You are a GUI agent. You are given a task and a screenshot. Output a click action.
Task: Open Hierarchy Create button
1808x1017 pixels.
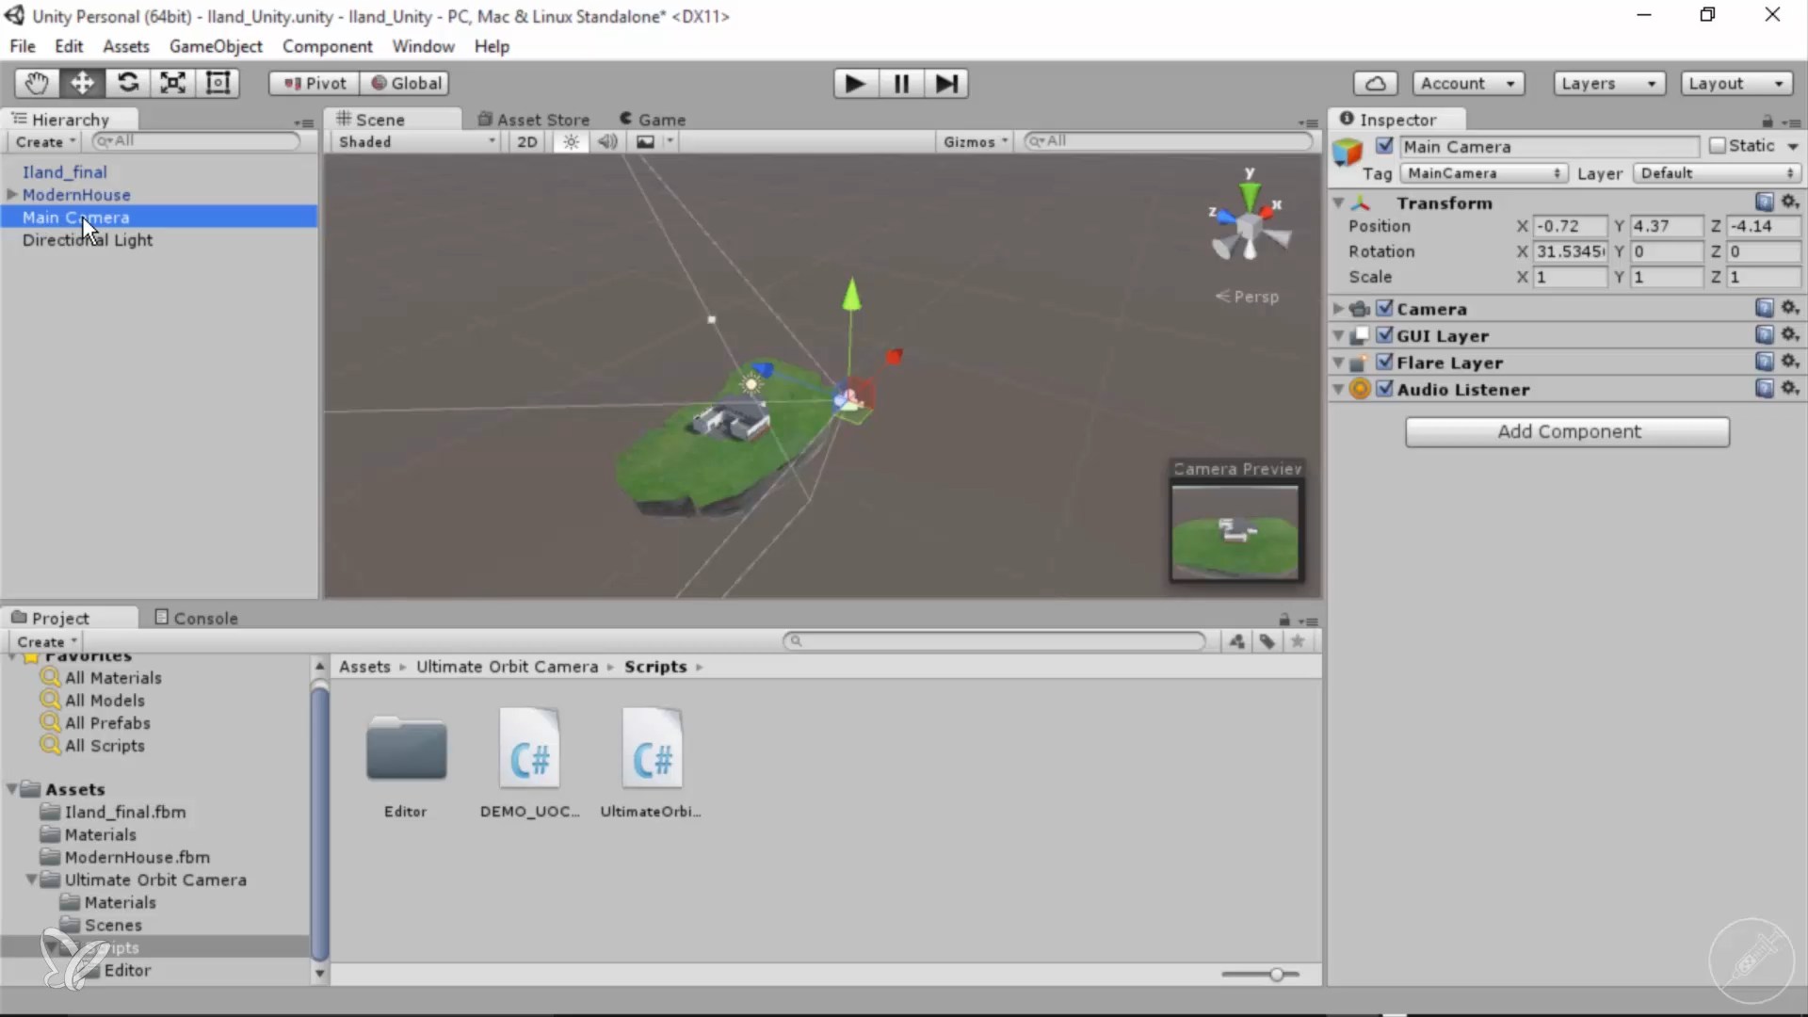pos(45,142)
